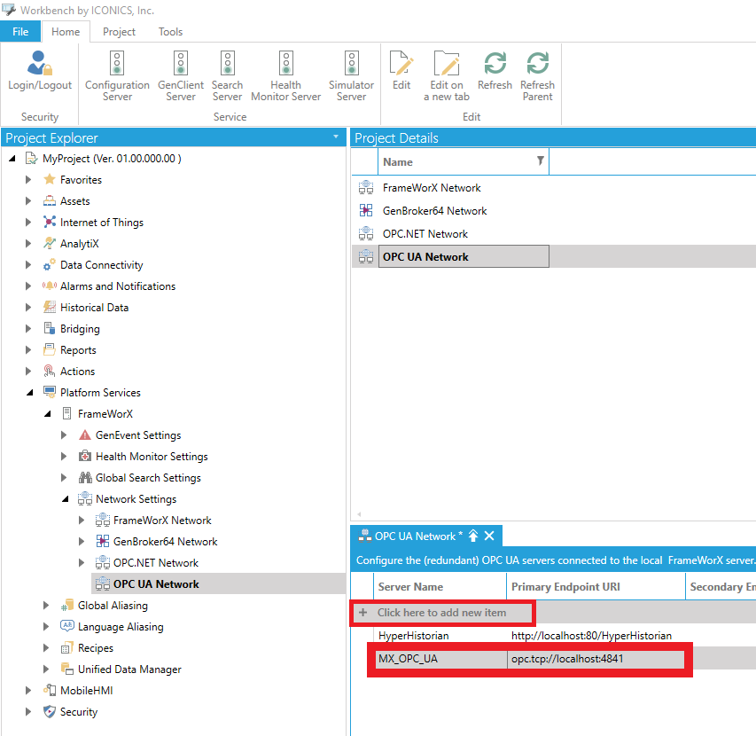Open the File menu
Image resolution: width=756 pixels, height=736 pixels.
click(20, 32)
